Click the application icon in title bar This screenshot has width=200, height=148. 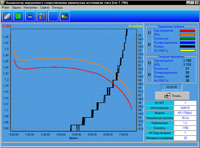click(3, 3)
